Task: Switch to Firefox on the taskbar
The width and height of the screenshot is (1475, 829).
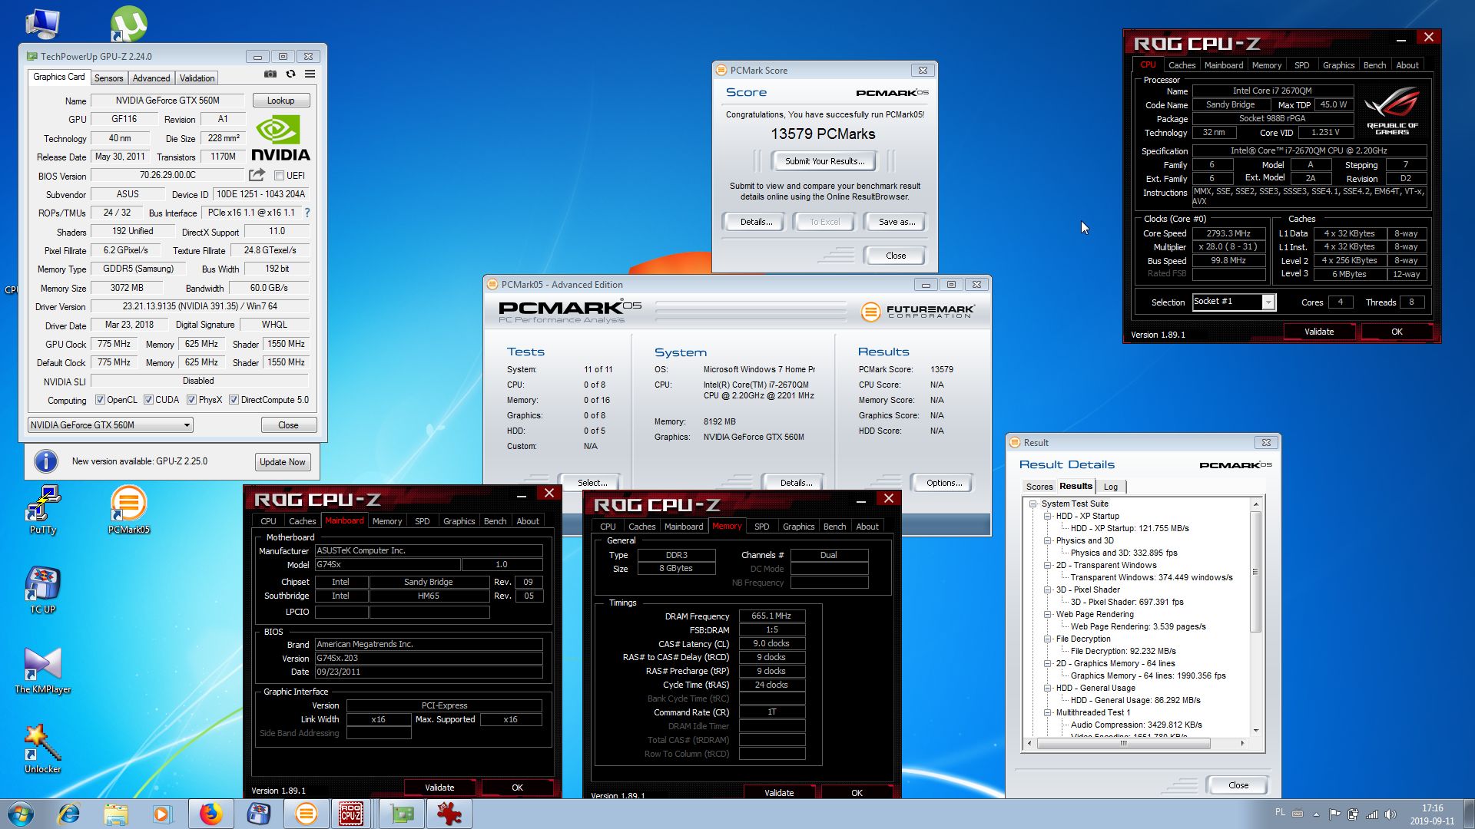Action: coord(210,814)
